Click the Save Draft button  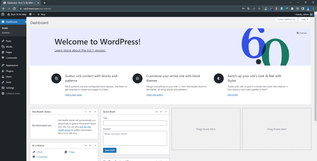tap(109, 150)
